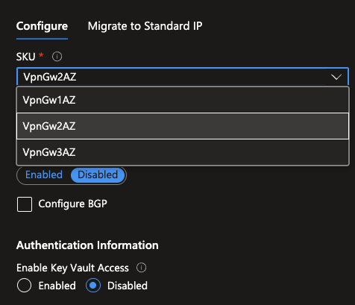Collapse the SKU dropdown showing VpnGw2AZ

click(183, 77)
